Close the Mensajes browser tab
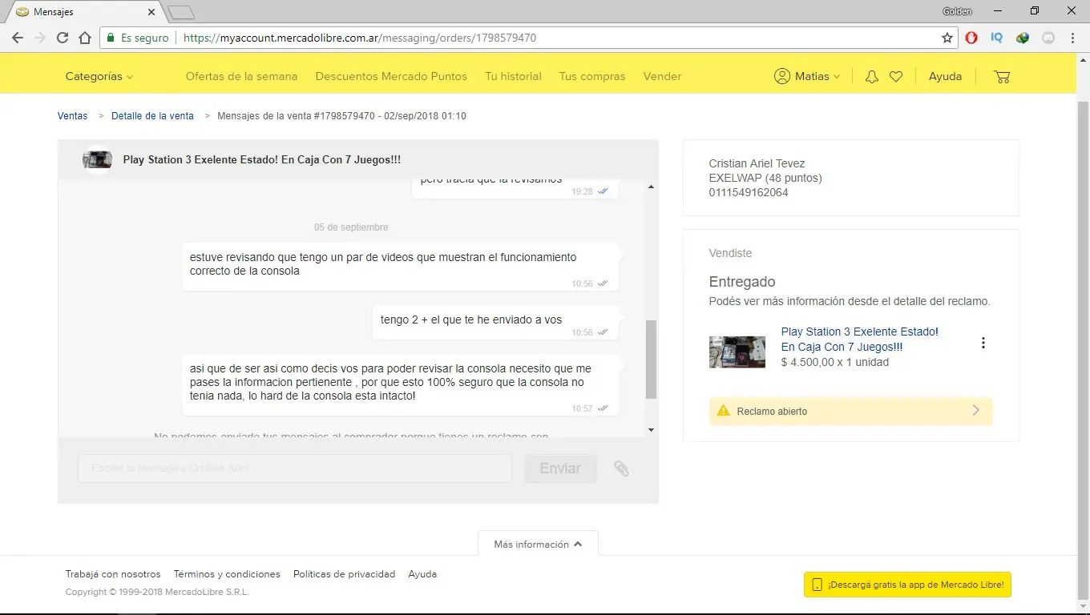The image size is (1090, 615). [151, 12]
